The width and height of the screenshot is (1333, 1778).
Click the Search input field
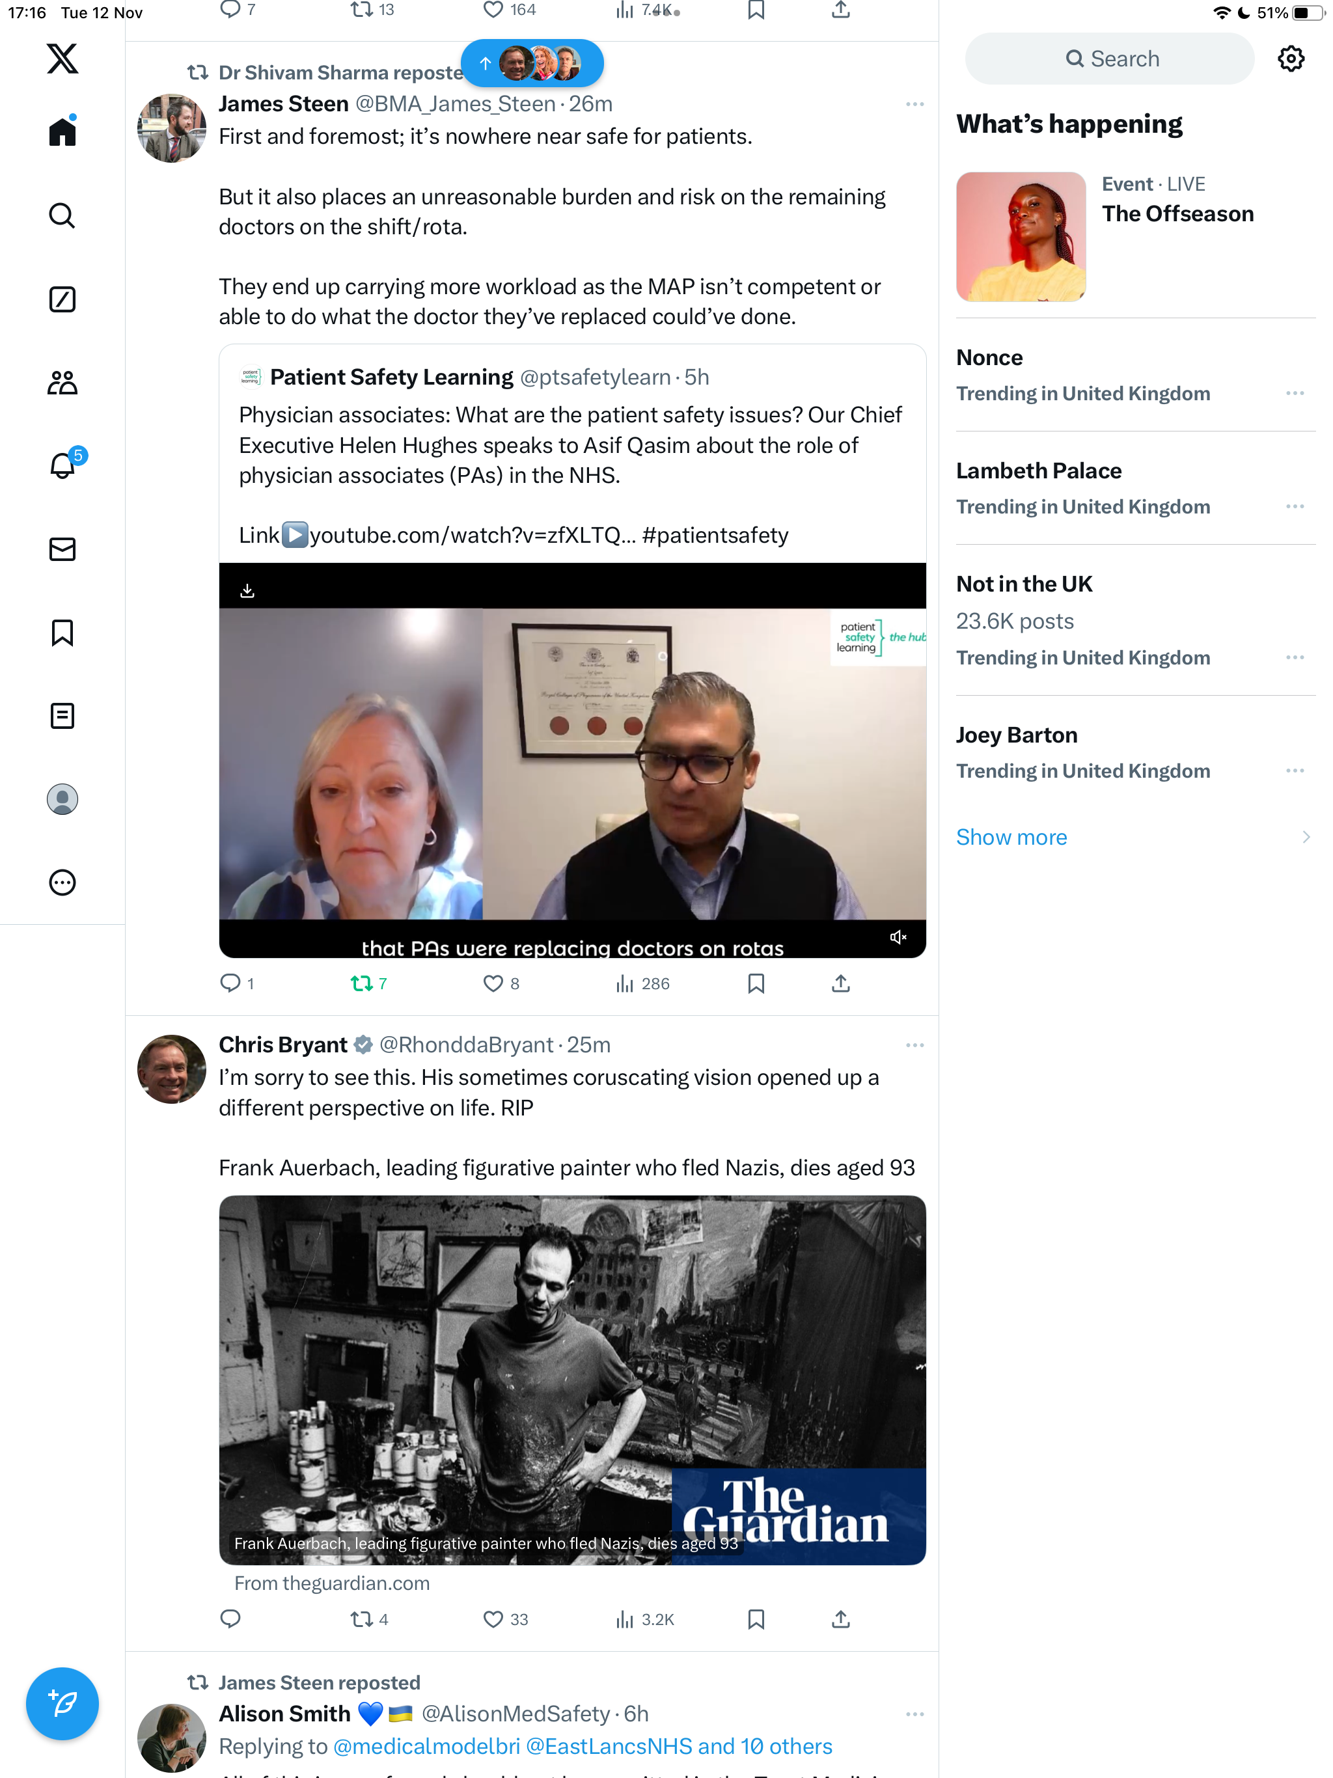pos(1110,59)
